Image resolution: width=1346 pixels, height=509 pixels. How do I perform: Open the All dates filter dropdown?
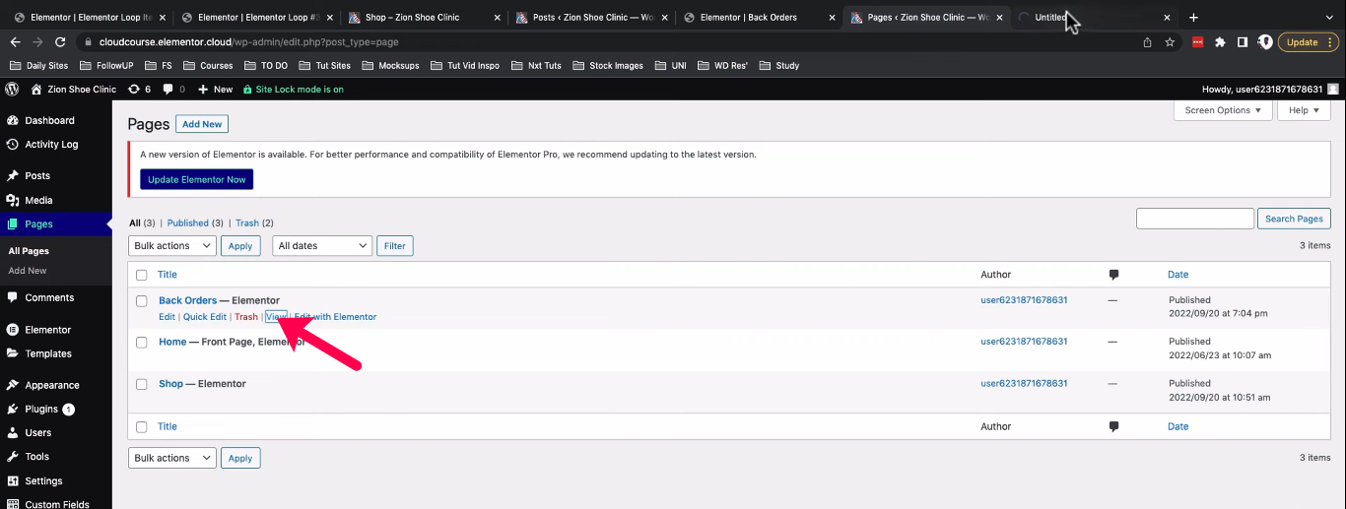click(x=322, y=245)
